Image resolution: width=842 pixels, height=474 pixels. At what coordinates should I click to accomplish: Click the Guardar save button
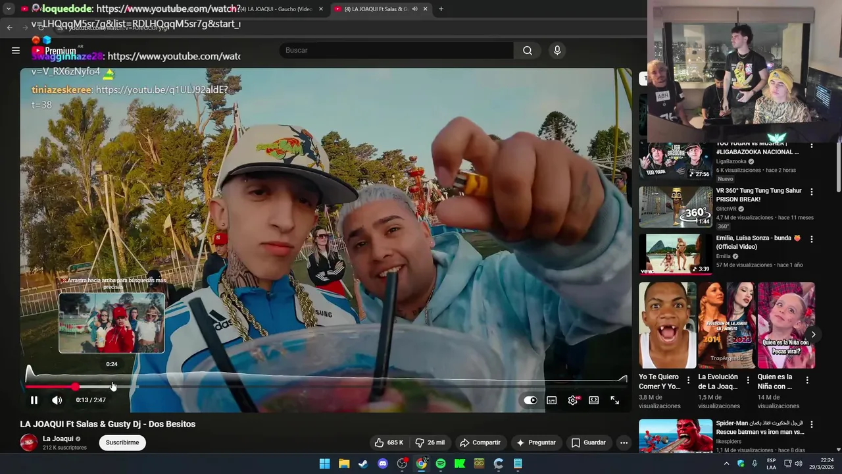point(588,442)
